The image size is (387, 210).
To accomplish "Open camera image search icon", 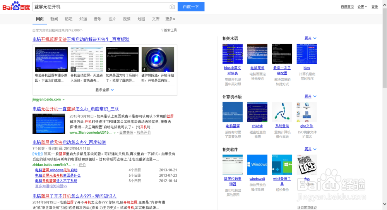I will (172, 7).
